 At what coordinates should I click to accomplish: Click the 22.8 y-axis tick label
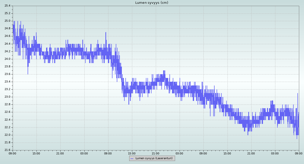7,104
